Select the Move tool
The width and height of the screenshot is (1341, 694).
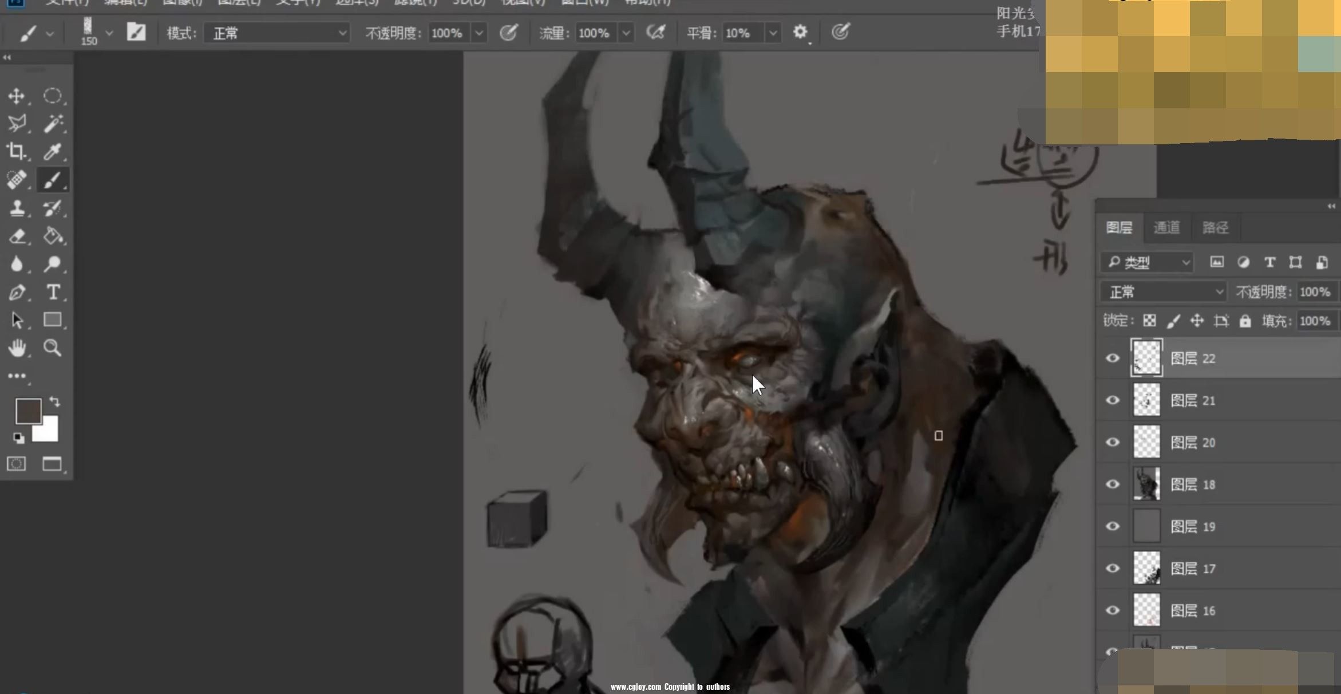pyautogui.click(x=17, y=96)
